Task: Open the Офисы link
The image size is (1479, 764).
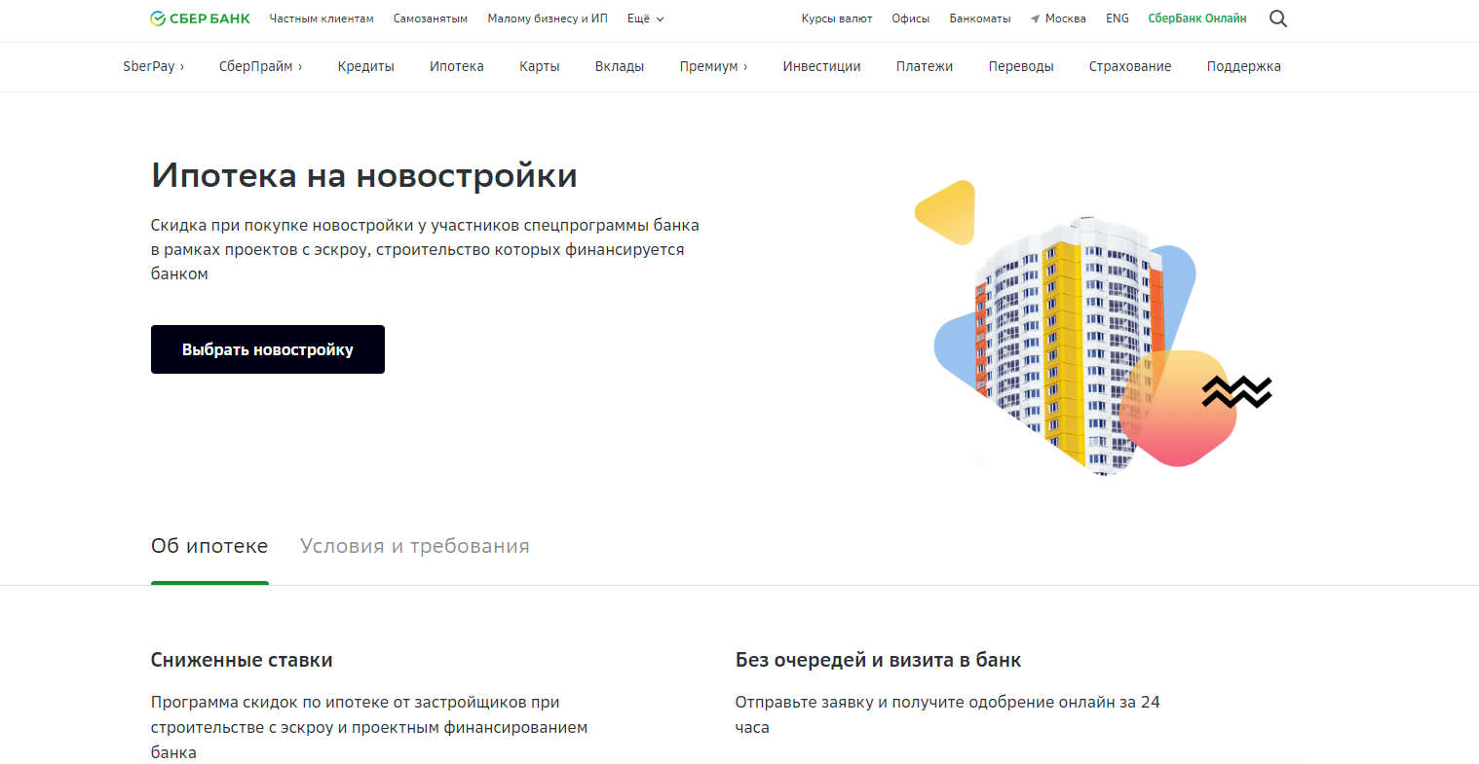Action: click(x=911, y=18)
